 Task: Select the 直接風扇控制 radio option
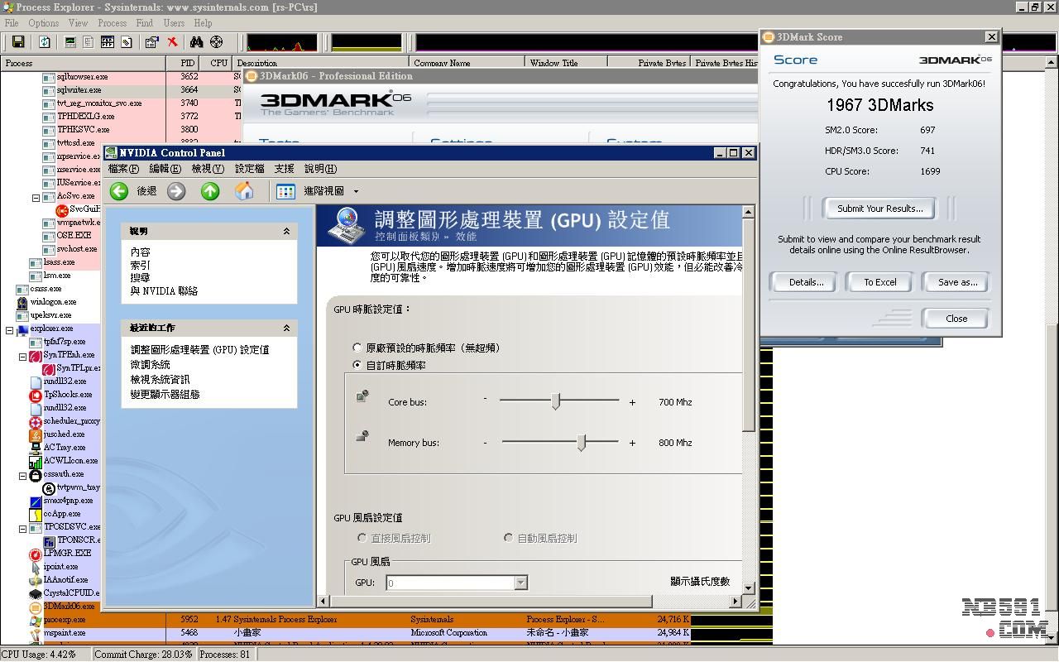point(362,538)
